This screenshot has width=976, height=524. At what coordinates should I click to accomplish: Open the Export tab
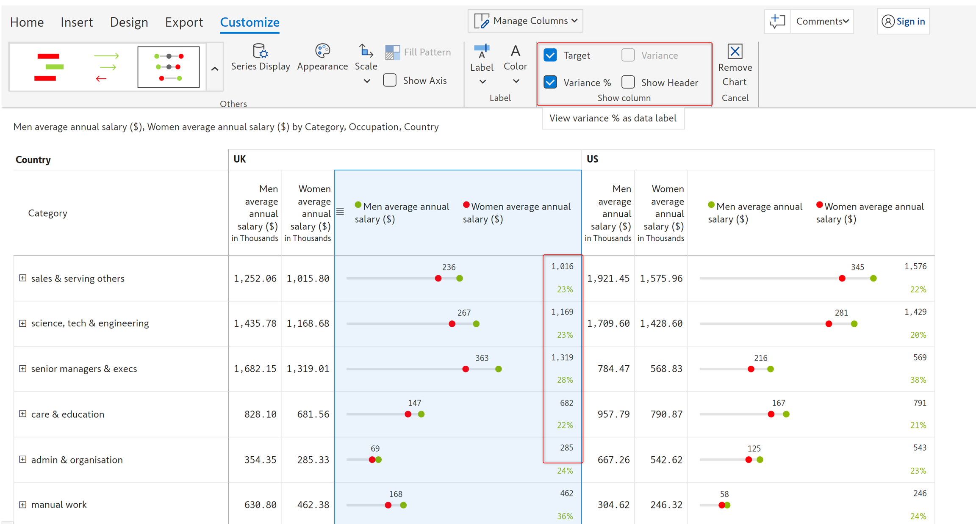[x=184, y=22]
